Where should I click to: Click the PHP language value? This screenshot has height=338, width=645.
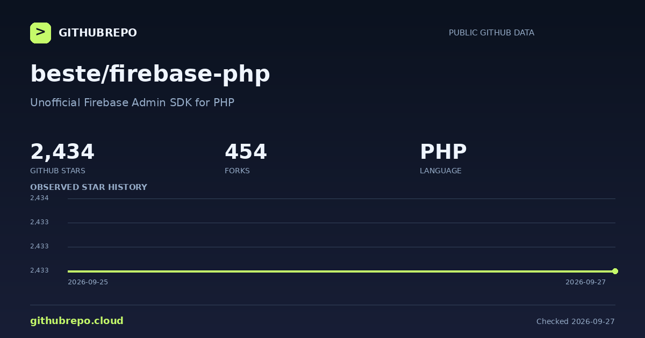(x=443, y=152)
